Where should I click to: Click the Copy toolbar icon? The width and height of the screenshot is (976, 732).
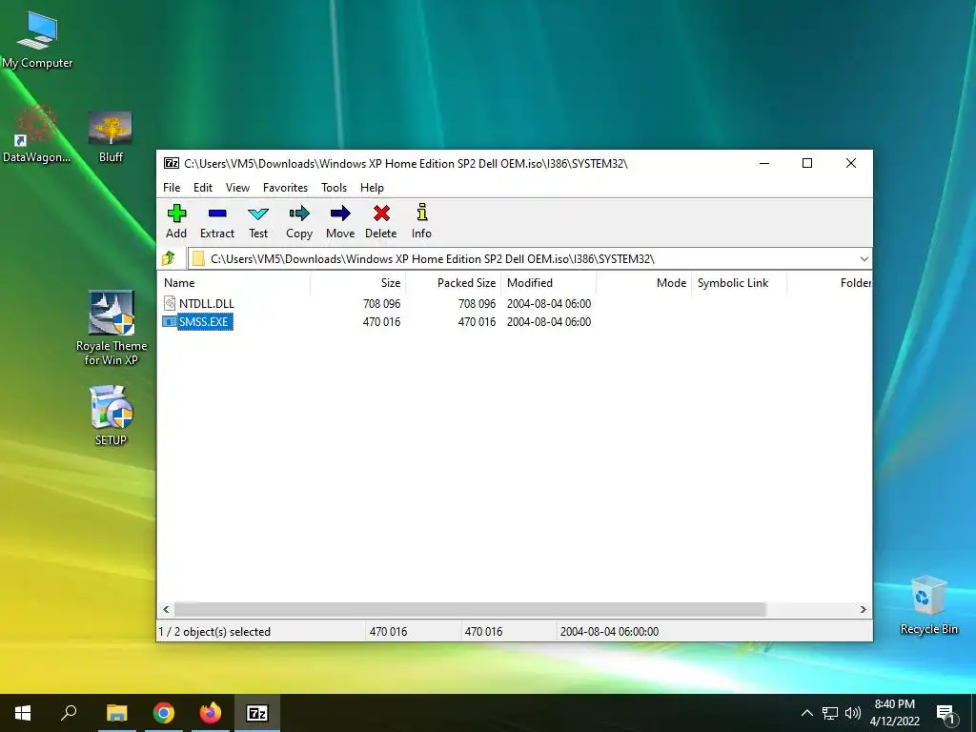coord(298,214)
